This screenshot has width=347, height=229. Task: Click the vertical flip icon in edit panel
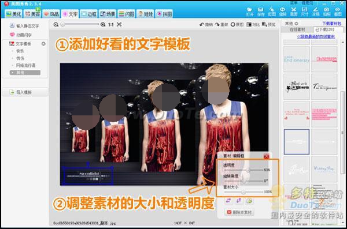(239, 201)
